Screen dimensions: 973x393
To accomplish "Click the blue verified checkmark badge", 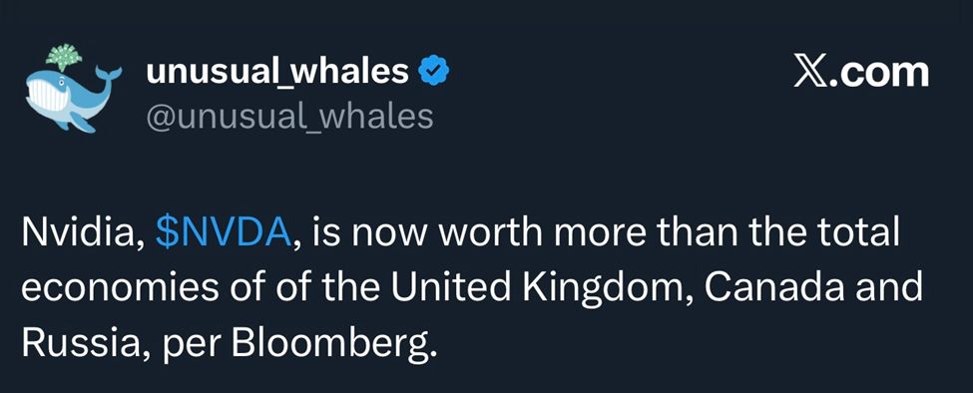I will [434, 72].
